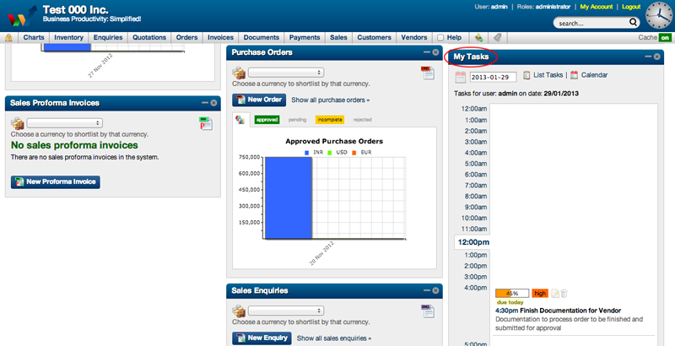The height and width of the screenshot is (346, 675).
Task: Select the approved status filter in Purchase Orders
Action: tap(267, 120)
